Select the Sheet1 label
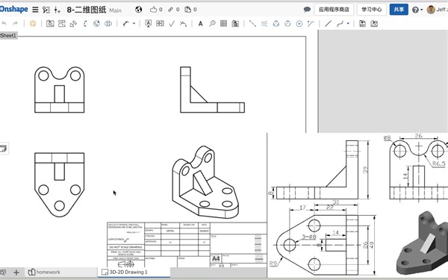This screenshot has width=448, height=280. point(8,35)
